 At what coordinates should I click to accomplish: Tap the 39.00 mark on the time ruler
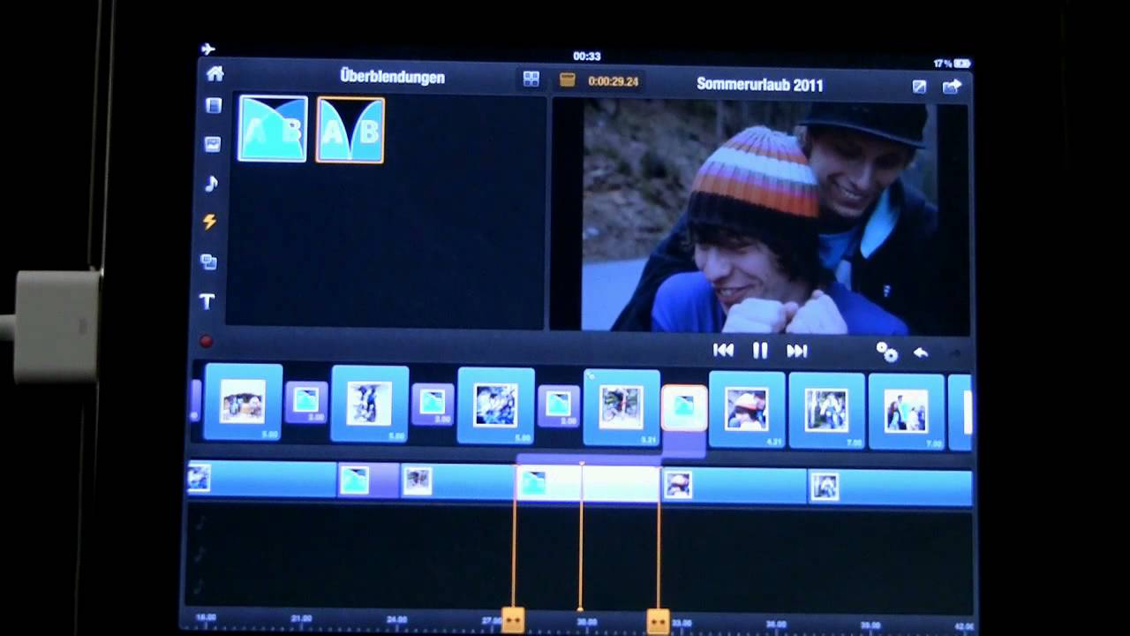(870, 625)
